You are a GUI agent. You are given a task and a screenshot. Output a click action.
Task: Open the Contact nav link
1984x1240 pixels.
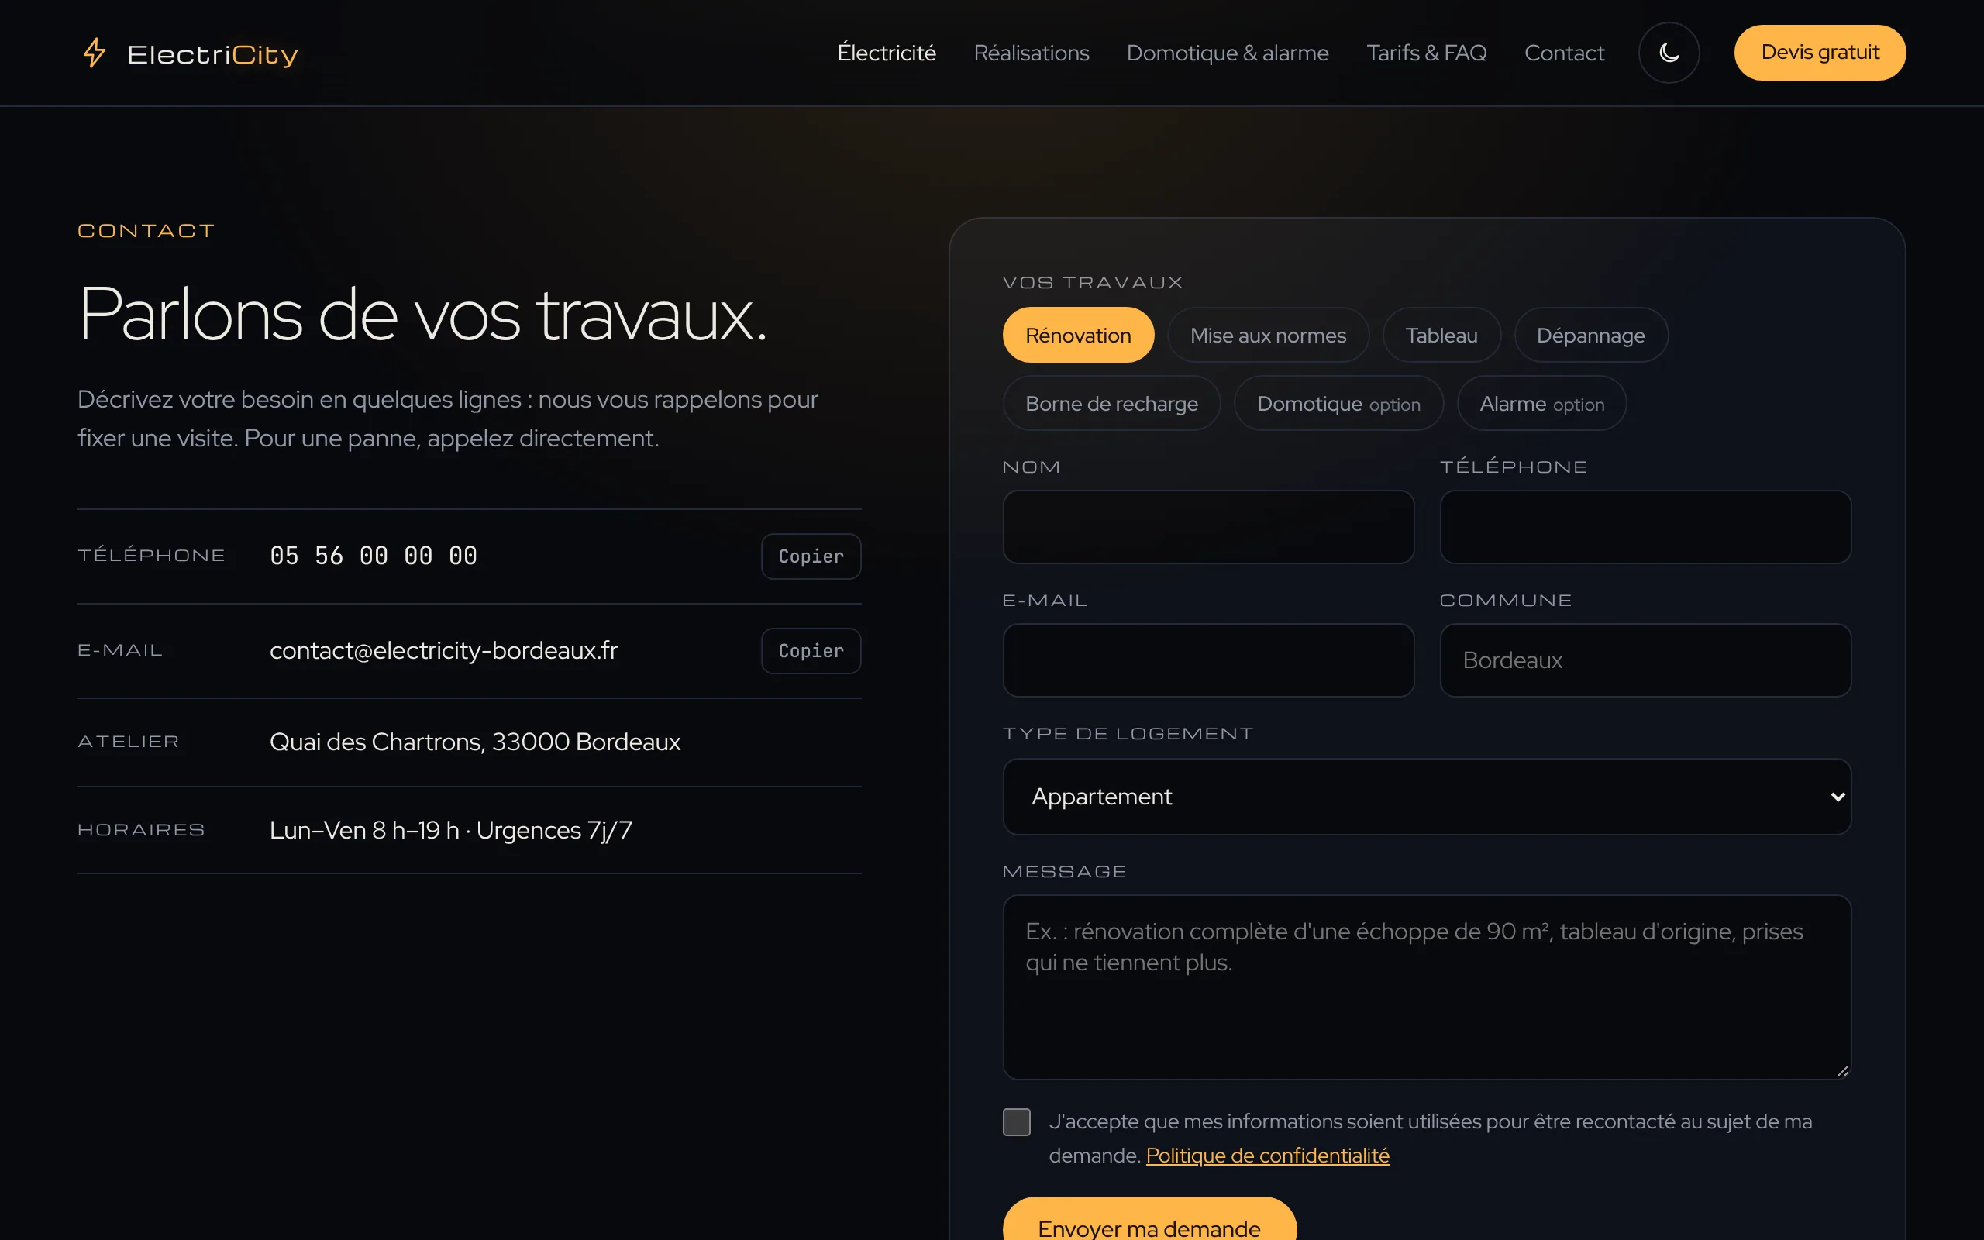point(1564,53)
